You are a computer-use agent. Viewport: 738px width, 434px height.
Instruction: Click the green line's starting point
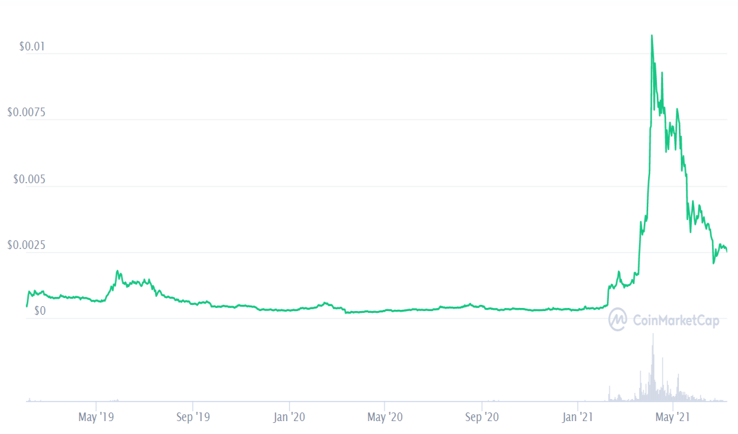(26, 306)
